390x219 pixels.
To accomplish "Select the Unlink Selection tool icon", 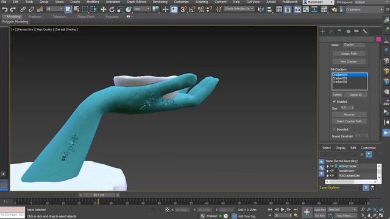I will pyautogui.click(x=31, y=10).
